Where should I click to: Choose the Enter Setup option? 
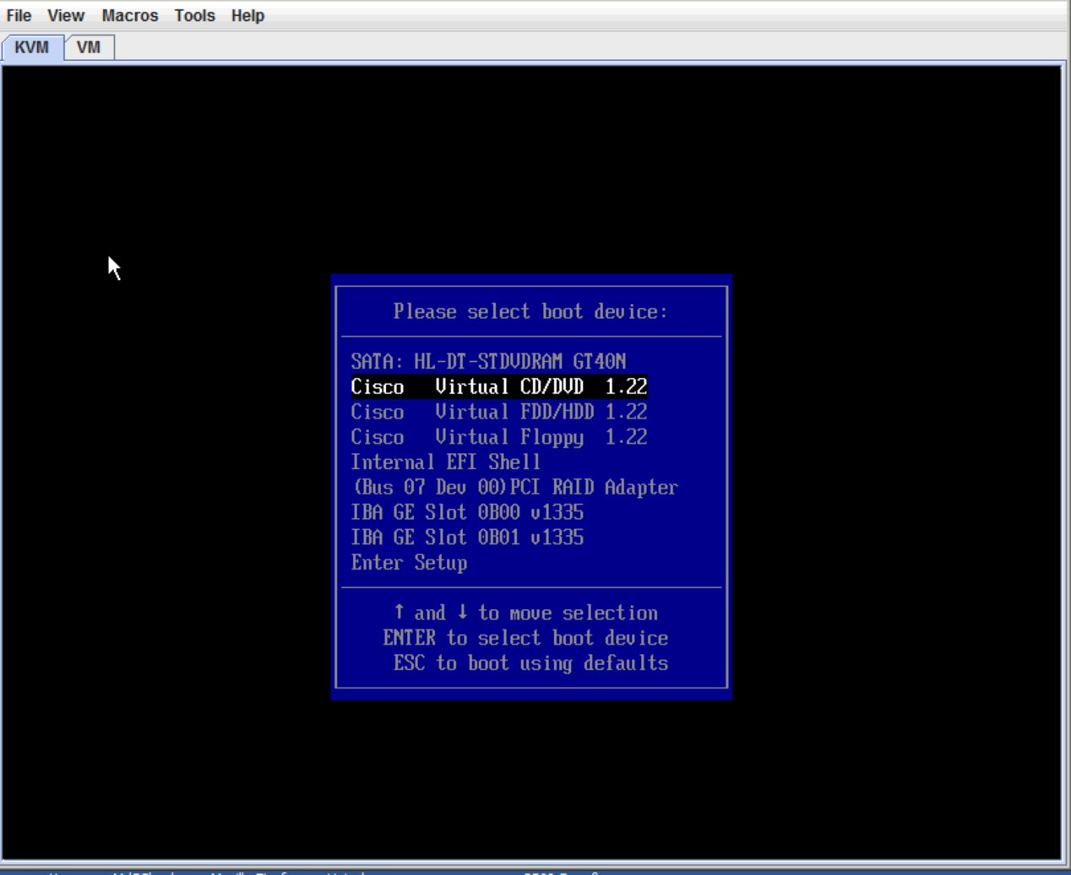[x=409, y=563]
